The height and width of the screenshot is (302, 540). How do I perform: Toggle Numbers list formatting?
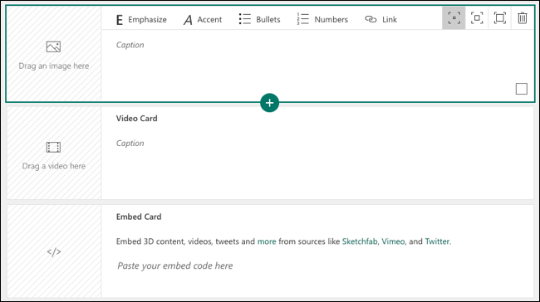click(x=322, y=20)
